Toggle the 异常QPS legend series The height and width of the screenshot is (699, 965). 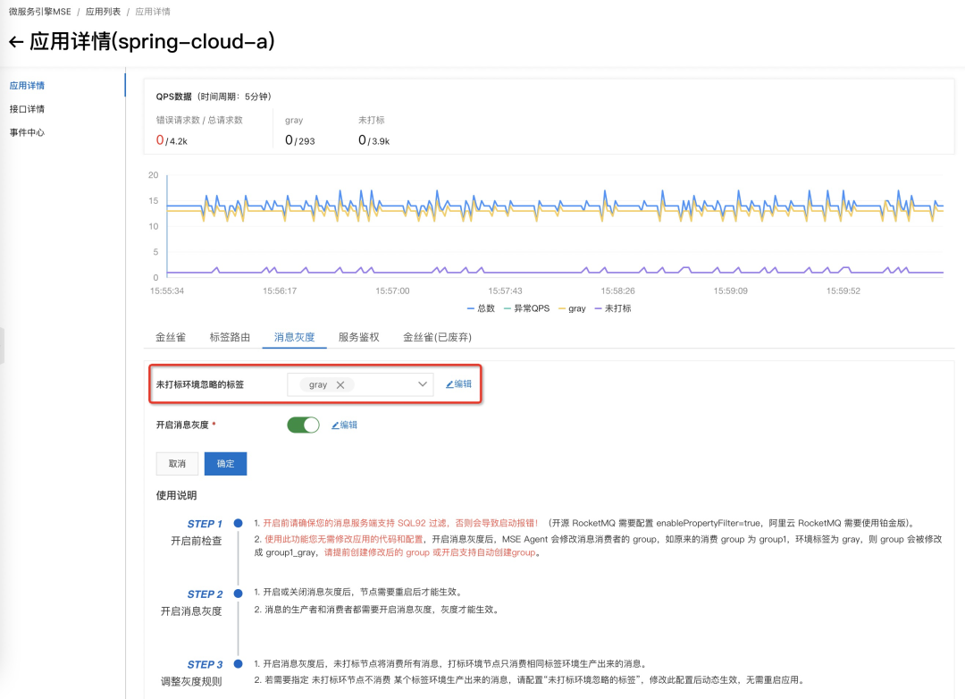click(x=527, y=308)
